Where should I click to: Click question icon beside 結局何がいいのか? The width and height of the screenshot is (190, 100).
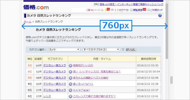pyautogui.click(x=70, y=66)
